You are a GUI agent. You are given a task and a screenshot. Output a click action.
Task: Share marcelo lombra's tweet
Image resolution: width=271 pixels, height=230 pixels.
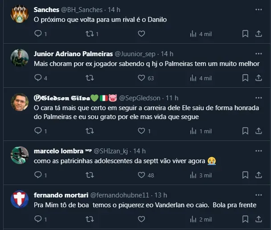258,175
